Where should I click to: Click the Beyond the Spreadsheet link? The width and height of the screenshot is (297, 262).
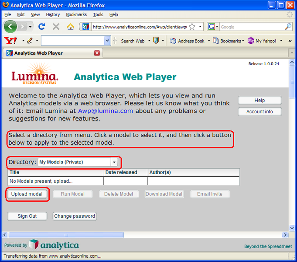click(x=268, y=246)
